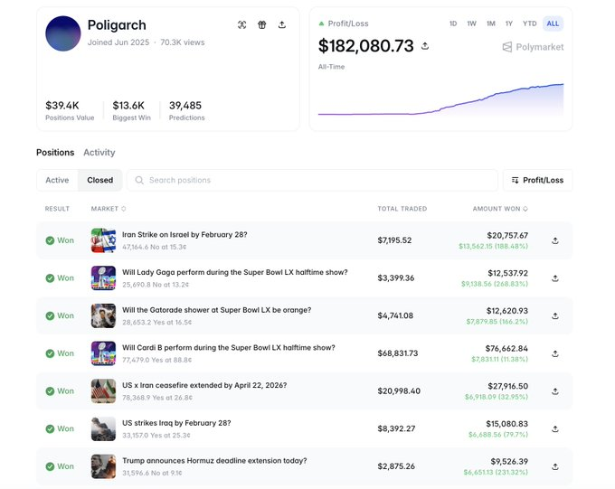Click green Won checkmark for Iran Strike row
Screen dimensions: 615x489
point(50,240)
